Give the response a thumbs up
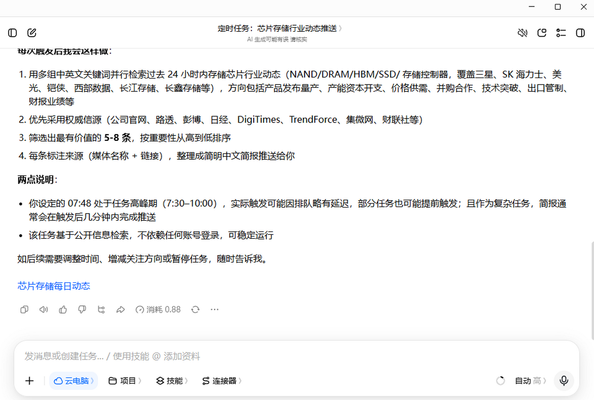This screenshot has height=400, width=594. click(63, 310)
